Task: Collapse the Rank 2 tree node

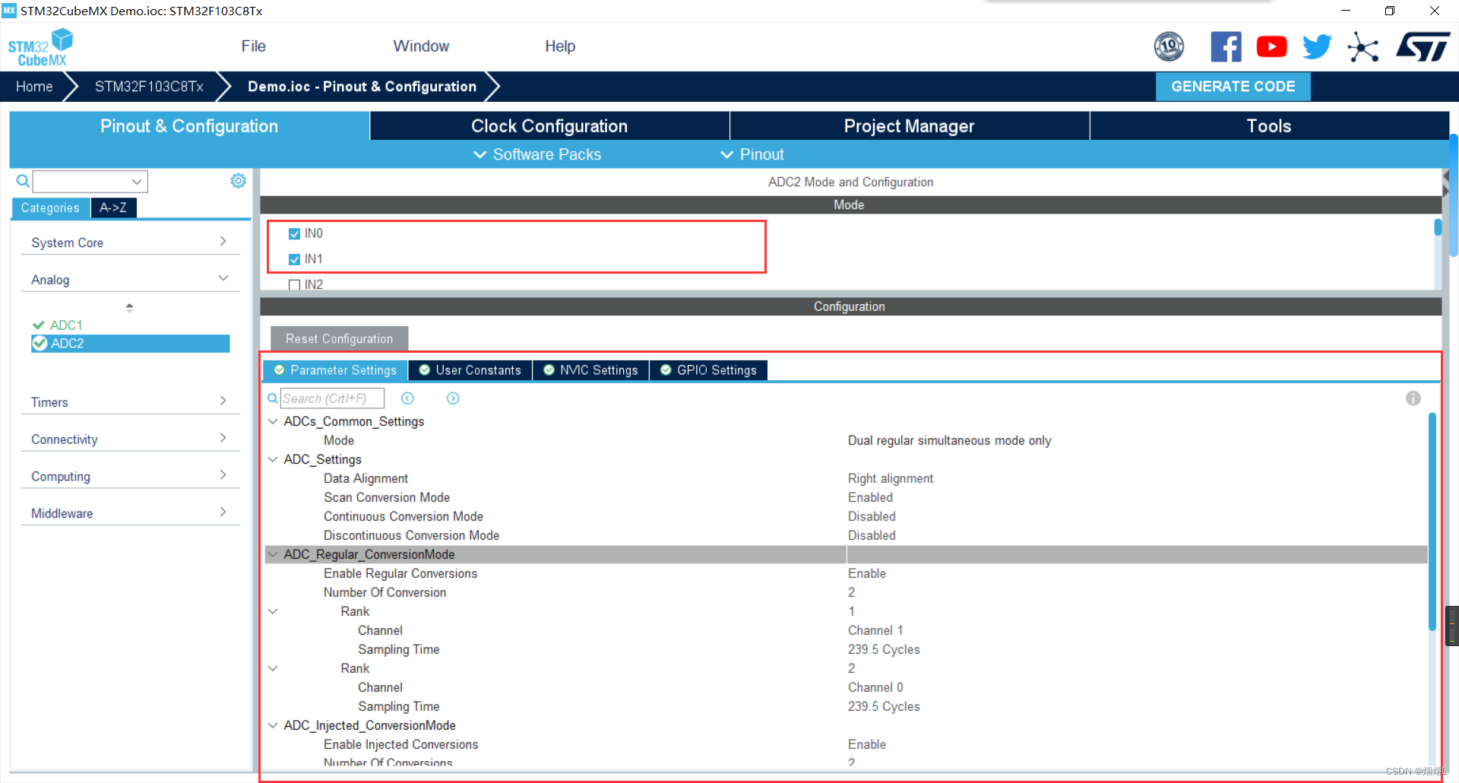Action: click(x=273, y=668)
